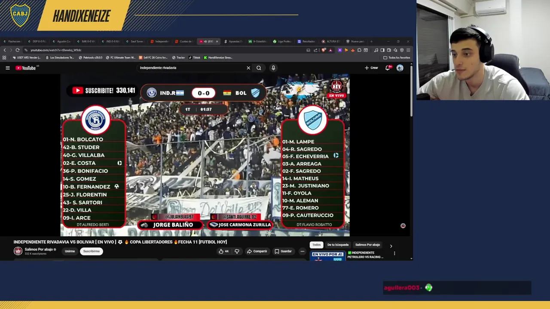This screenshot has height=309, width=550.
Task: Open the Los Simuladores bookmark
Action: pyautogui.click(x=60, y=58)
